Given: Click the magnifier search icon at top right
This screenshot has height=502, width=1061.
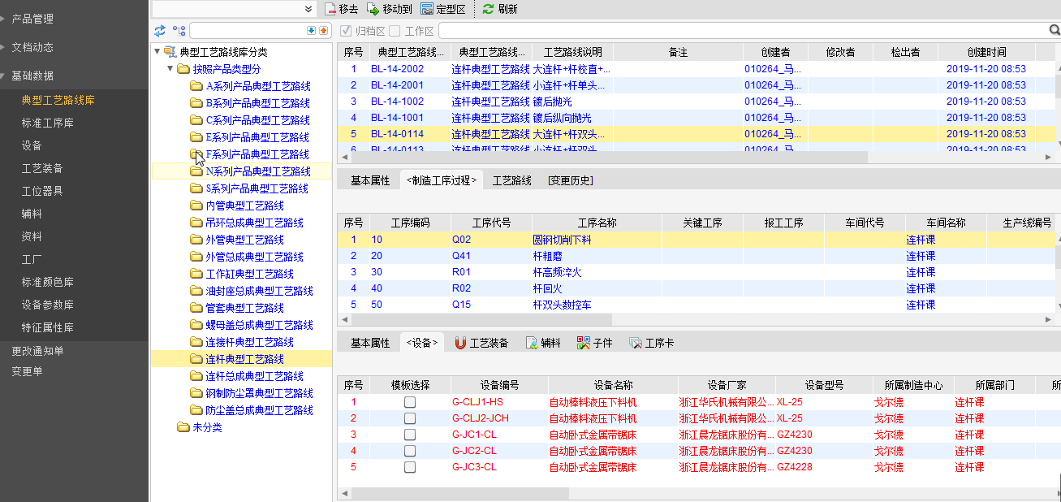Looking at the screenshot, I should 1054,31.
